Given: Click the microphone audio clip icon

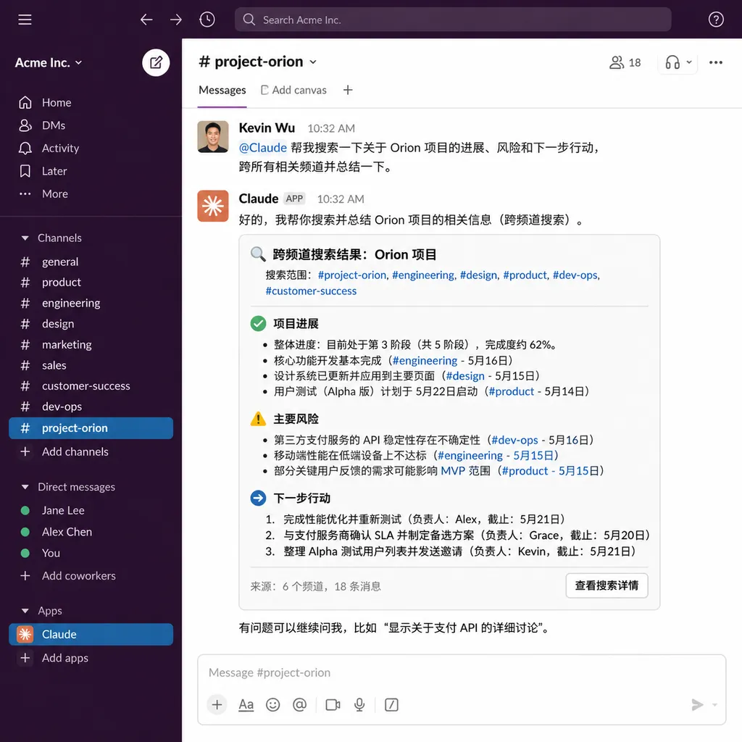Looking at the screenshot, I should pos(359,705).
